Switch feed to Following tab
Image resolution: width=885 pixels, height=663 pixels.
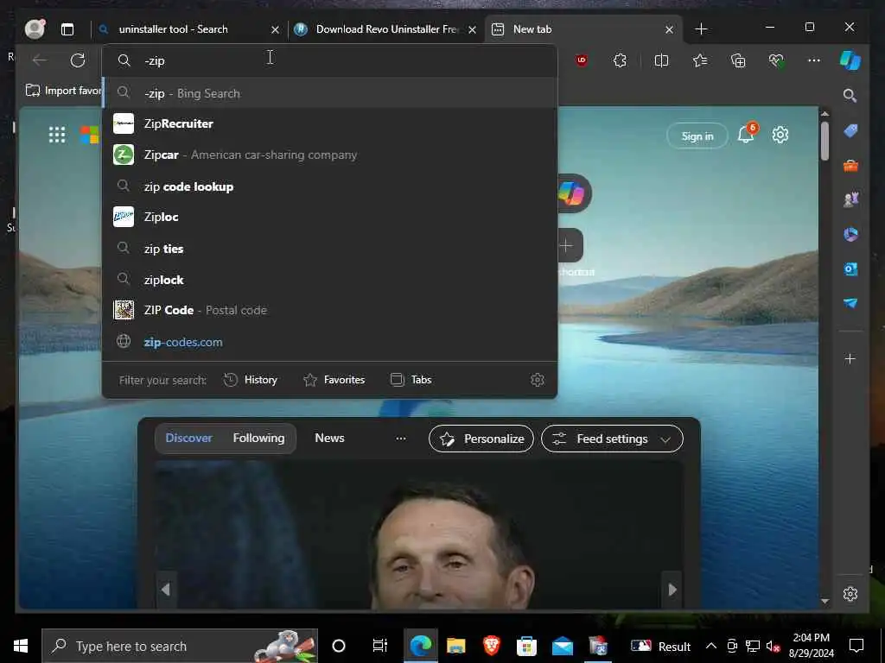coord(258,438)
